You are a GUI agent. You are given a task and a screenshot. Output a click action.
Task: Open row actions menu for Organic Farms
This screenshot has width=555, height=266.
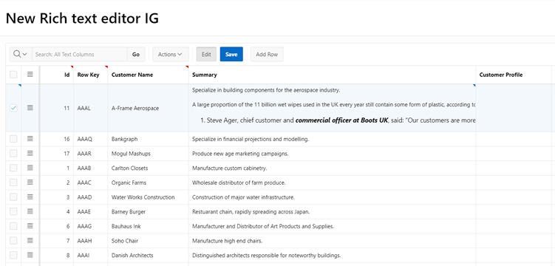pos(30,183)
